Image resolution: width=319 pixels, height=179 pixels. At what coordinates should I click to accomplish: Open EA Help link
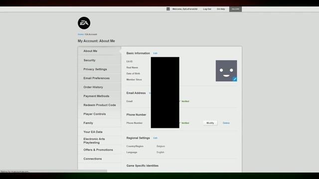(x=221, y=9)
